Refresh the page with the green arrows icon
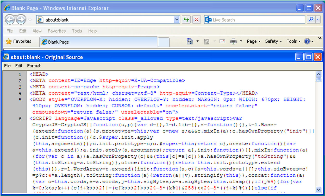325x196 pixels. [186, 20]
